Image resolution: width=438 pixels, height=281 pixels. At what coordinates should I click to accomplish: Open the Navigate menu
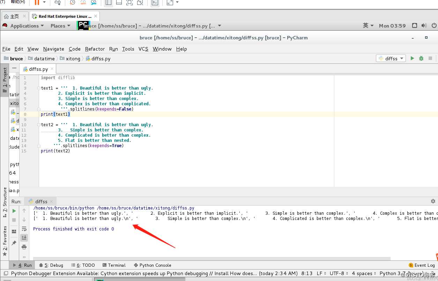pyautogui.click(x=54, y=49)
